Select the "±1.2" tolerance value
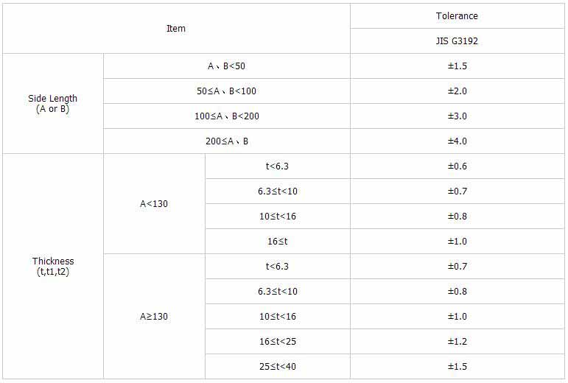 457,342
